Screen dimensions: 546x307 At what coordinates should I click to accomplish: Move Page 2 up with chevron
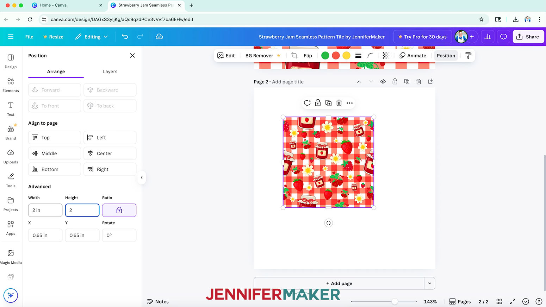(x=359, y=82)
